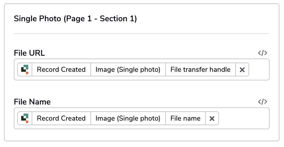Click the File name token segment
This screenshot has width=284, height=147.
(185, 119)
